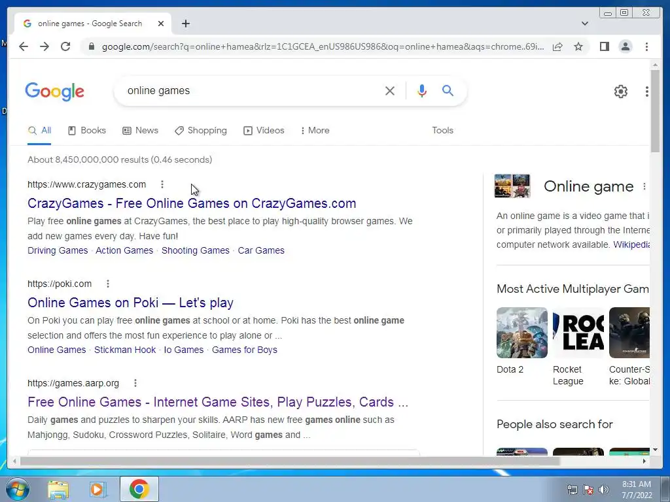Open the Games for Boys sitelink

pyautogui.click(x=245, y=350)
